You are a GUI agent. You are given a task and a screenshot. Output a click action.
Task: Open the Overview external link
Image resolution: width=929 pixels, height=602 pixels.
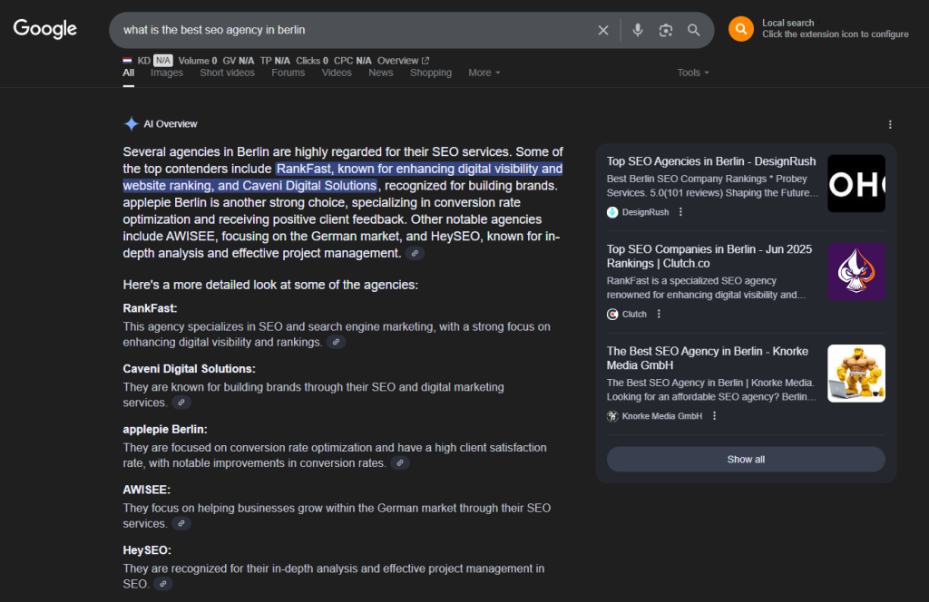point(403,61)
